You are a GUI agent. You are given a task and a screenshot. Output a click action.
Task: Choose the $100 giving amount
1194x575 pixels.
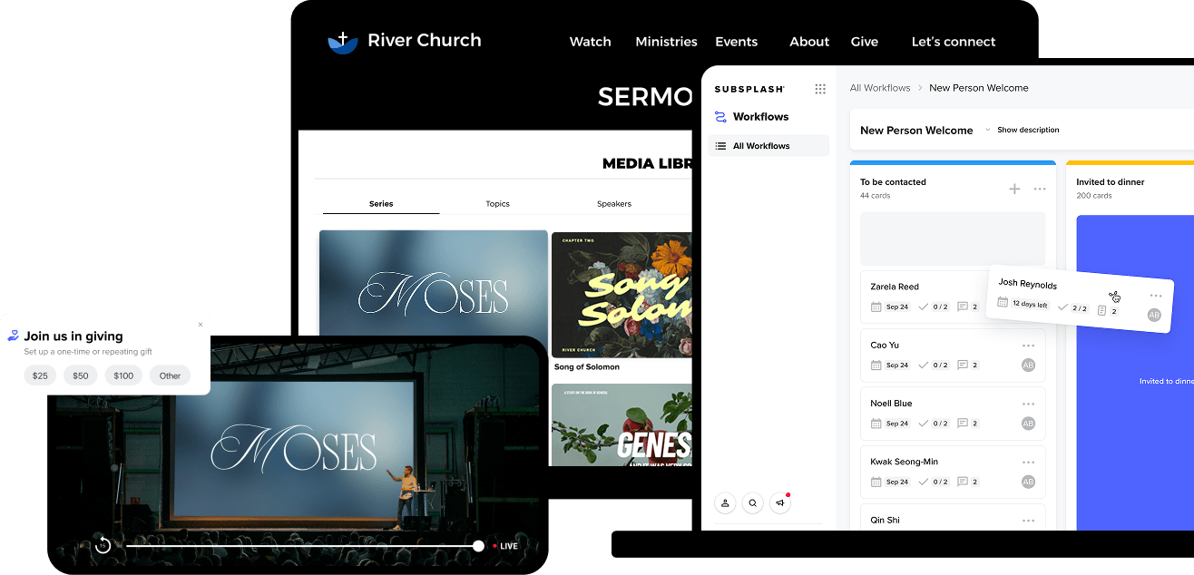coord(123,375)
